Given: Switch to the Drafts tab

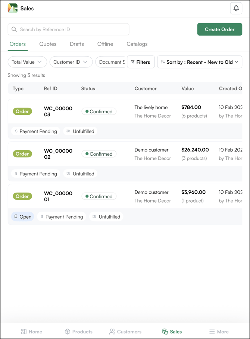Looking at the screenshot, I should click(77, 44).
